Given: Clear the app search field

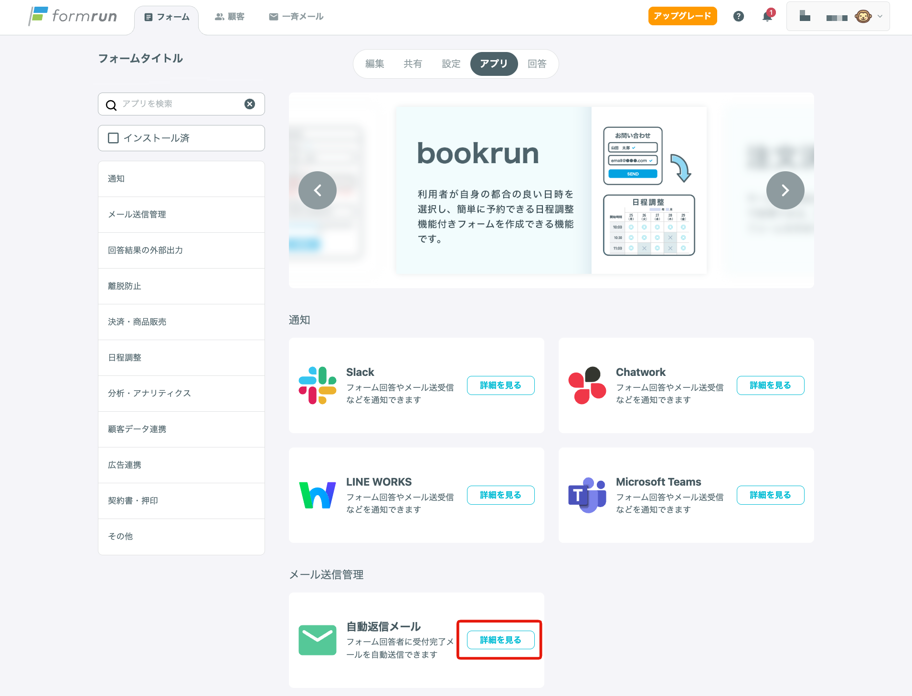Looking at the screenshot, I should click(250, 104).
